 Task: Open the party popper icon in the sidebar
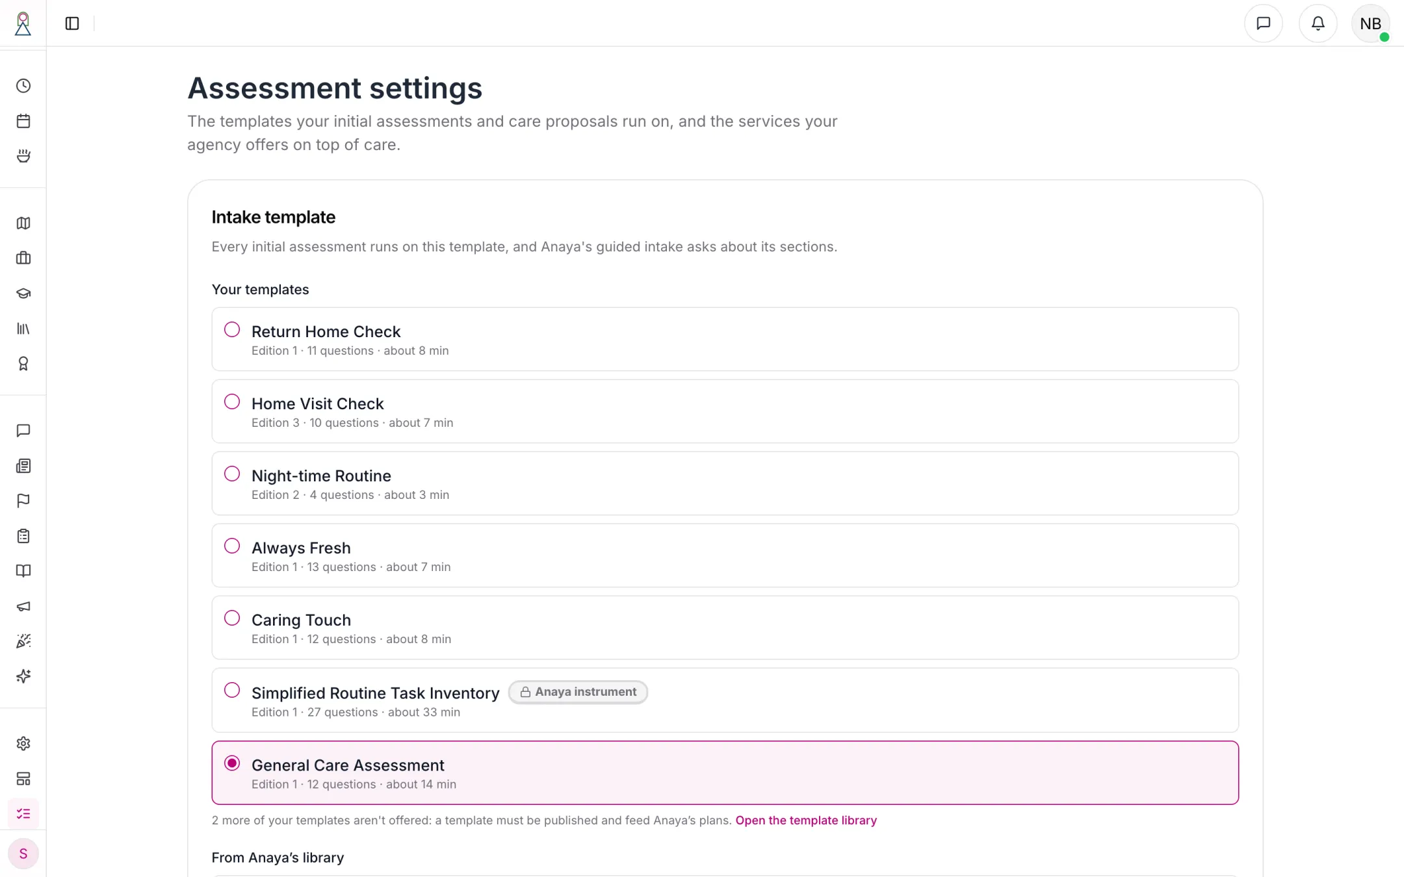[x=23, y=641]
